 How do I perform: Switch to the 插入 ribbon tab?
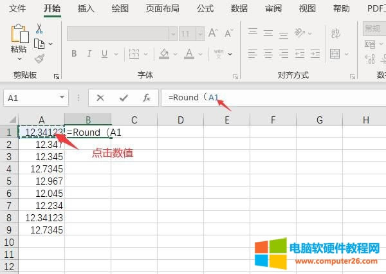tap(86, 8)
